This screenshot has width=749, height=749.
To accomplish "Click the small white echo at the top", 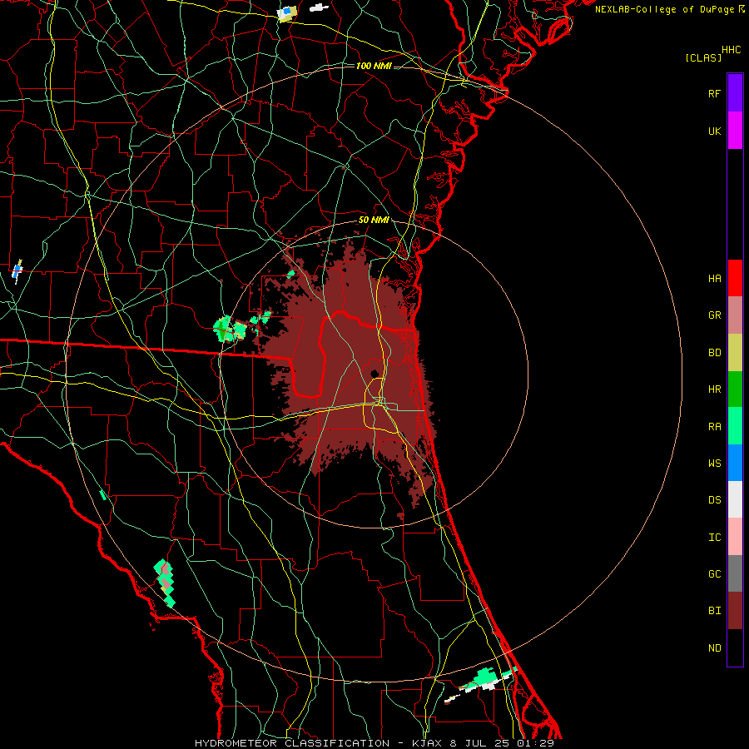I will (x=319, y=7).
